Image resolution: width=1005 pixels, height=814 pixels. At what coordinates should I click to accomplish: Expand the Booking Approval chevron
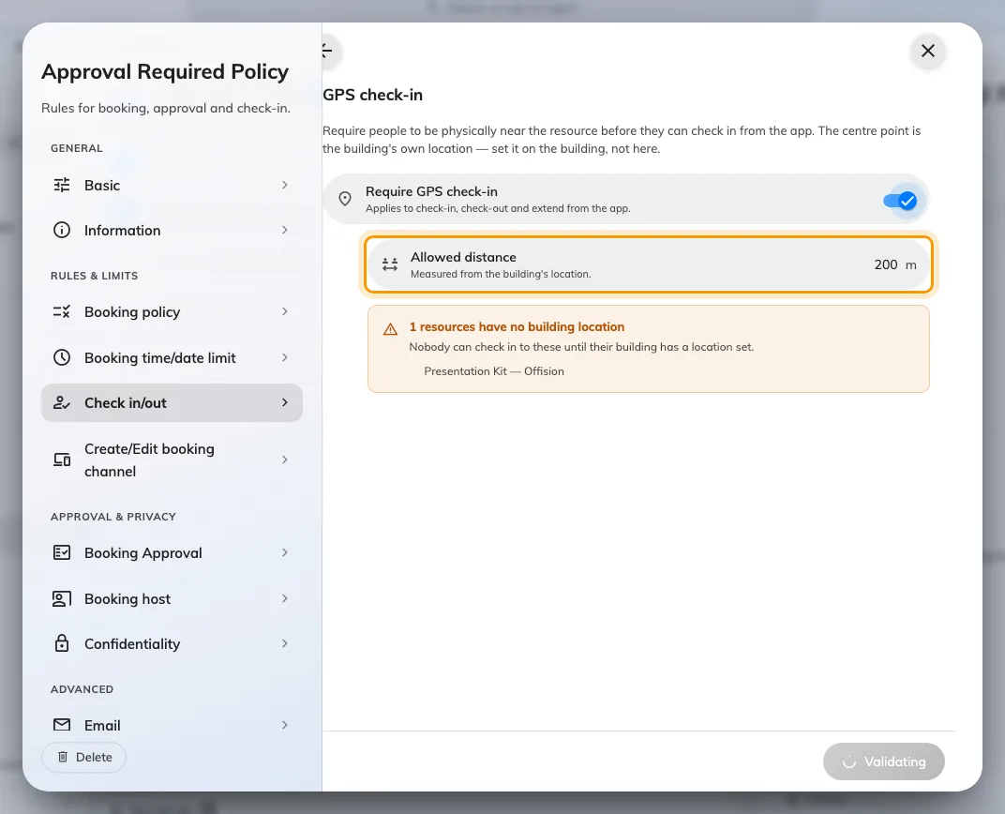point(285,552)
